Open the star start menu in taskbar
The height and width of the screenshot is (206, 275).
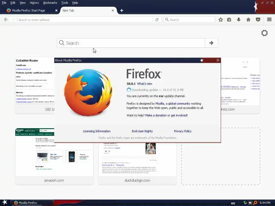coord(5,202)
